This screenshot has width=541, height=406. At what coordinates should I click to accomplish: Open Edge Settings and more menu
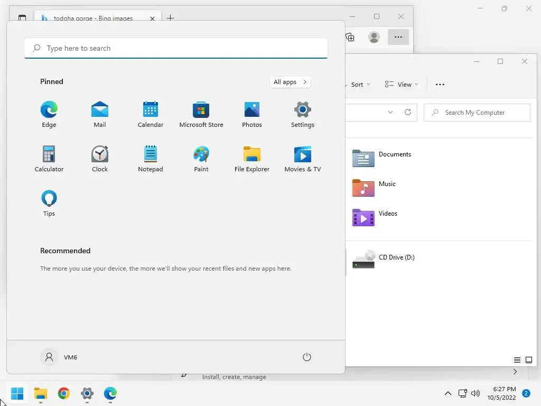[x=398, y=37]
